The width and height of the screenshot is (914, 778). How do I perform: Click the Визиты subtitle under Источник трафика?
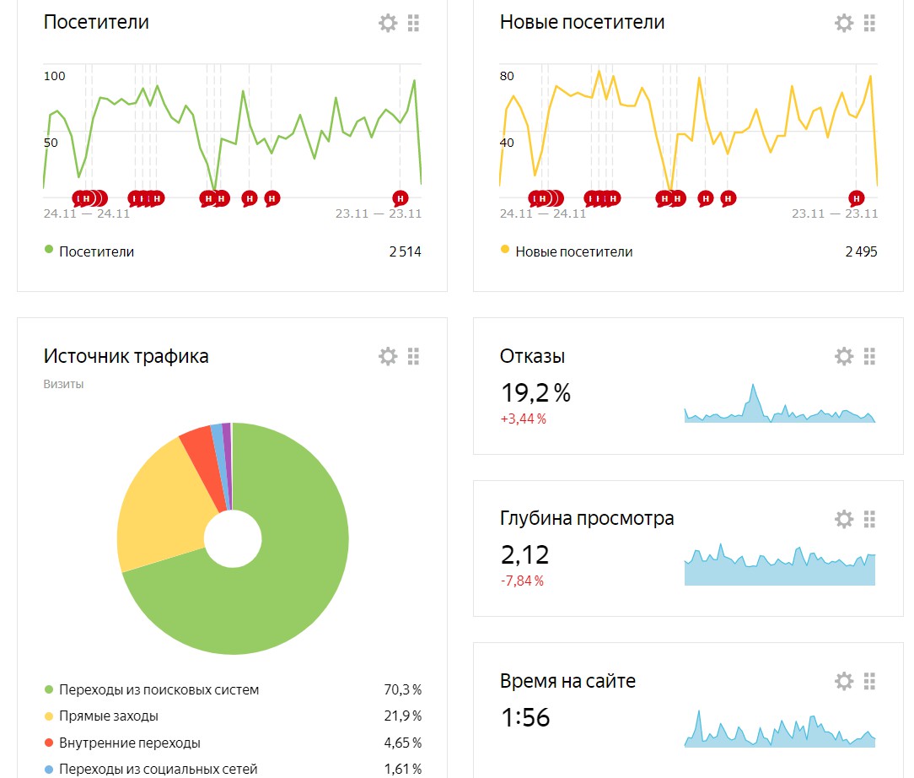point(63,384)
